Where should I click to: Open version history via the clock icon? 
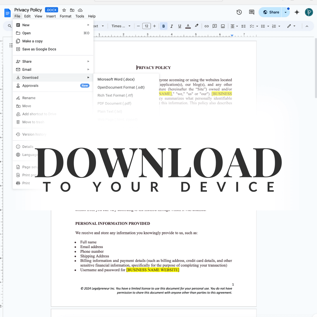click(x=239, y=12)
